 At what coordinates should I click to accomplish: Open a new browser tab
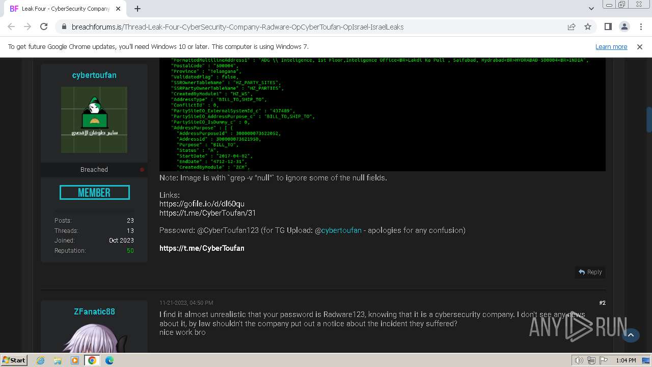pyautogui.click(x=138, y=9)
